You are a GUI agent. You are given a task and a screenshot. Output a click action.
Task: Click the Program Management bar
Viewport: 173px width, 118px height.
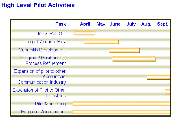(121, 112)
